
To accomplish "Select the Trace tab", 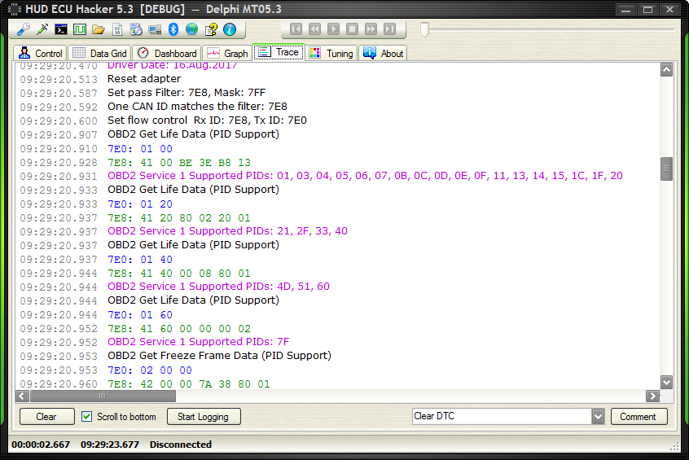I will point(279,52).
